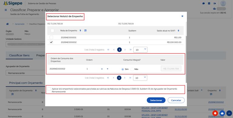Open the Apropriação breadcrumb link
Image resolution: width=233 pixels, height=118 pixels.
point(20,24)
